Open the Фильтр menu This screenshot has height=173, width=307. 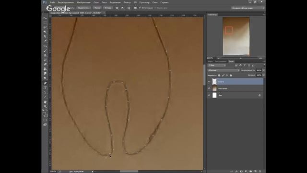127,2
